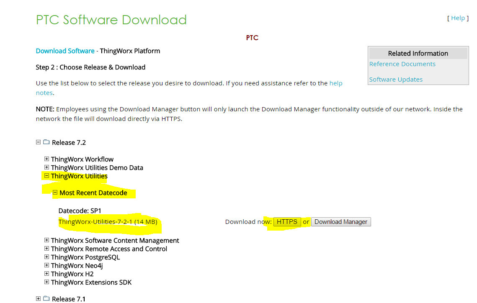Screen dimensions: 477x303
Task: Click the Download Manager button
Action: [x=340, y=221]
